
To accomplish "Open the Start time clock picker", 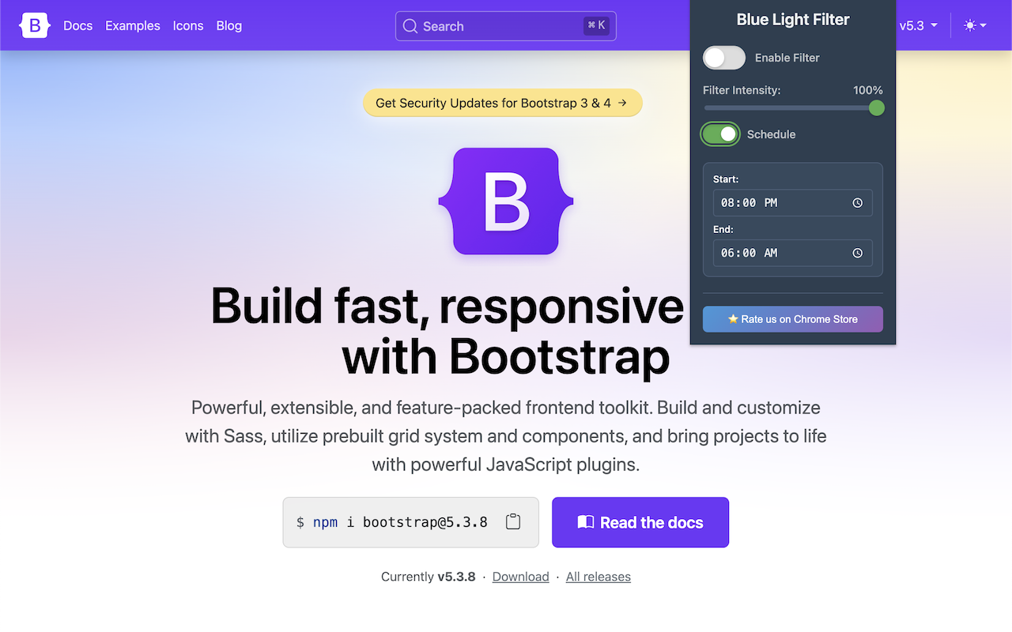I will point(858,203).
